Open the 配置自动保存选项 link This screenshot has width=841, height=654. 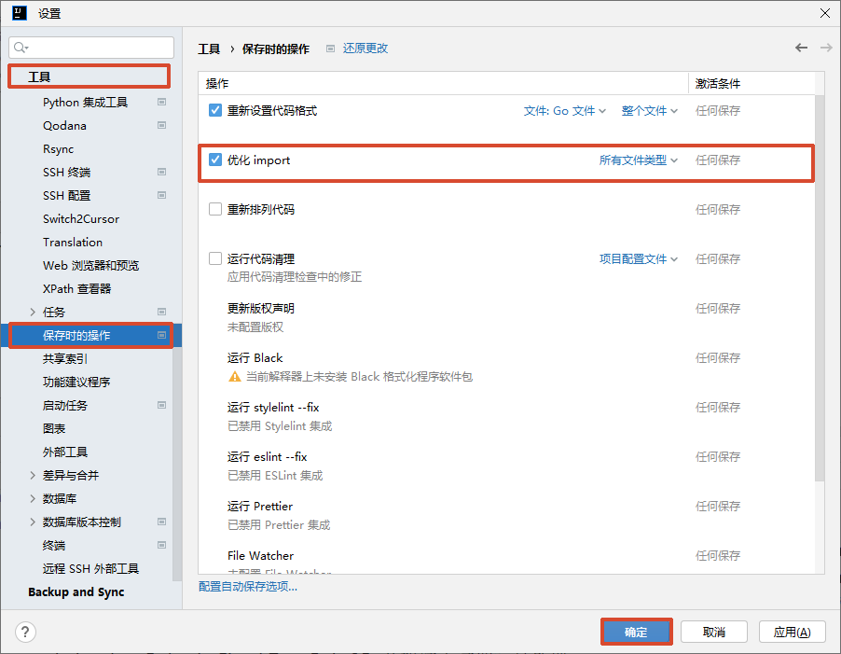click(248, 586)
